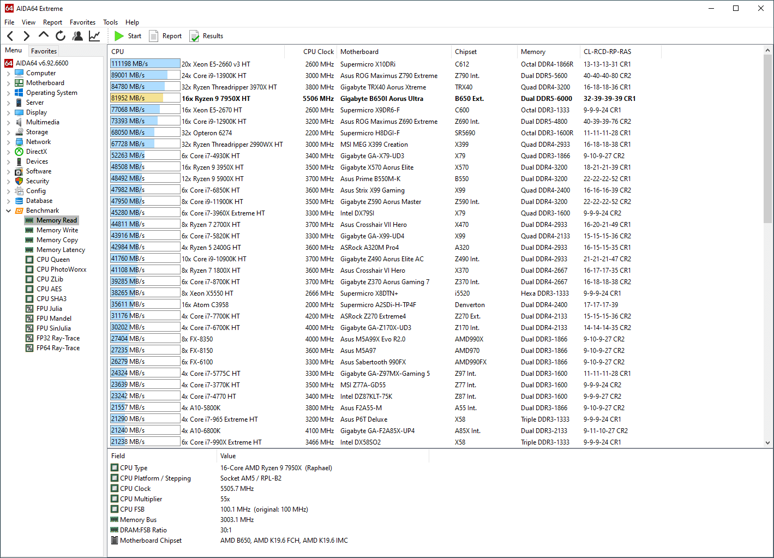
Task: Click the Storage icon in the tree
Action: 20,132
